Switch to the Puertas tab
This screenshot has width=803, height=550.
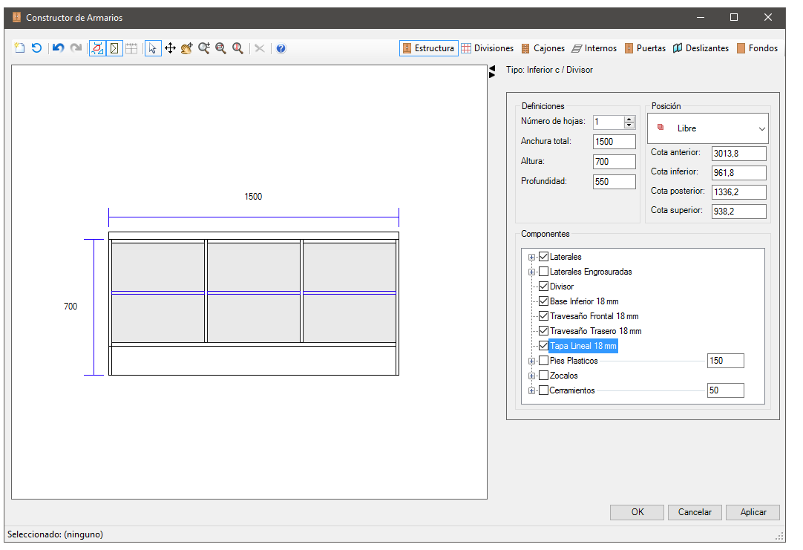pyautogui.click(x=645, y=48)
